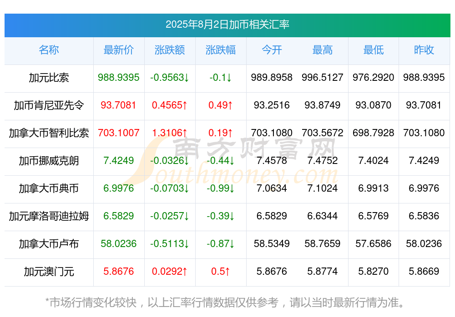Image resolution: width=455 pixels, height=317 pixels.
Task: Click the red latest price 5.8676
Action: [x=119, y=272]
